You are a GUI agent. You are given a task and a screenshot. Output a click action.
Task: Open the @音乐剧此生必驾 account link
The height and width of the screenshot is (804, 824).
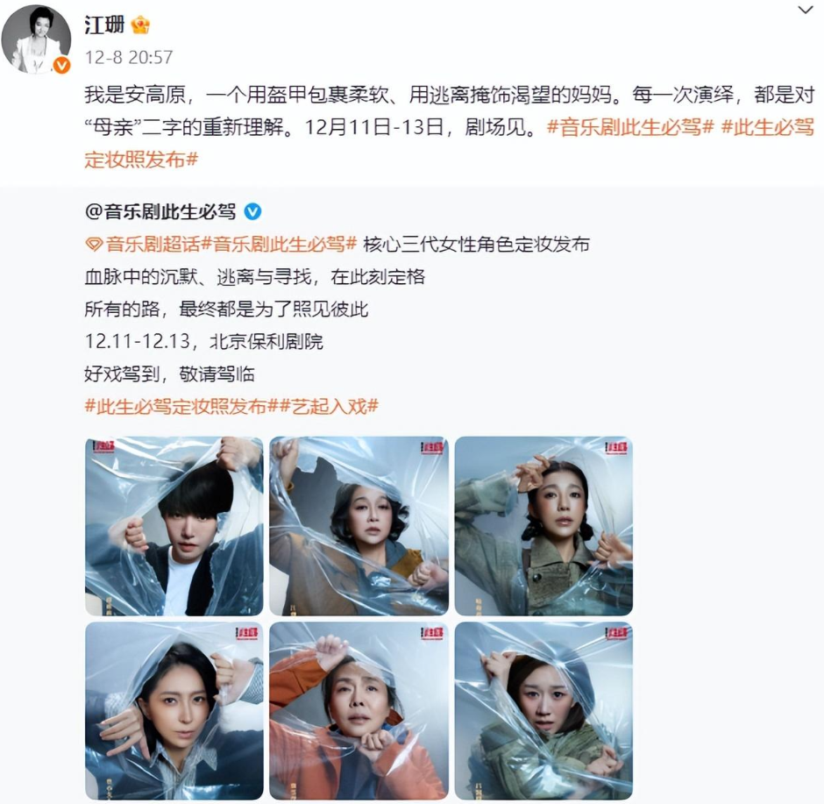coord(160,211)
